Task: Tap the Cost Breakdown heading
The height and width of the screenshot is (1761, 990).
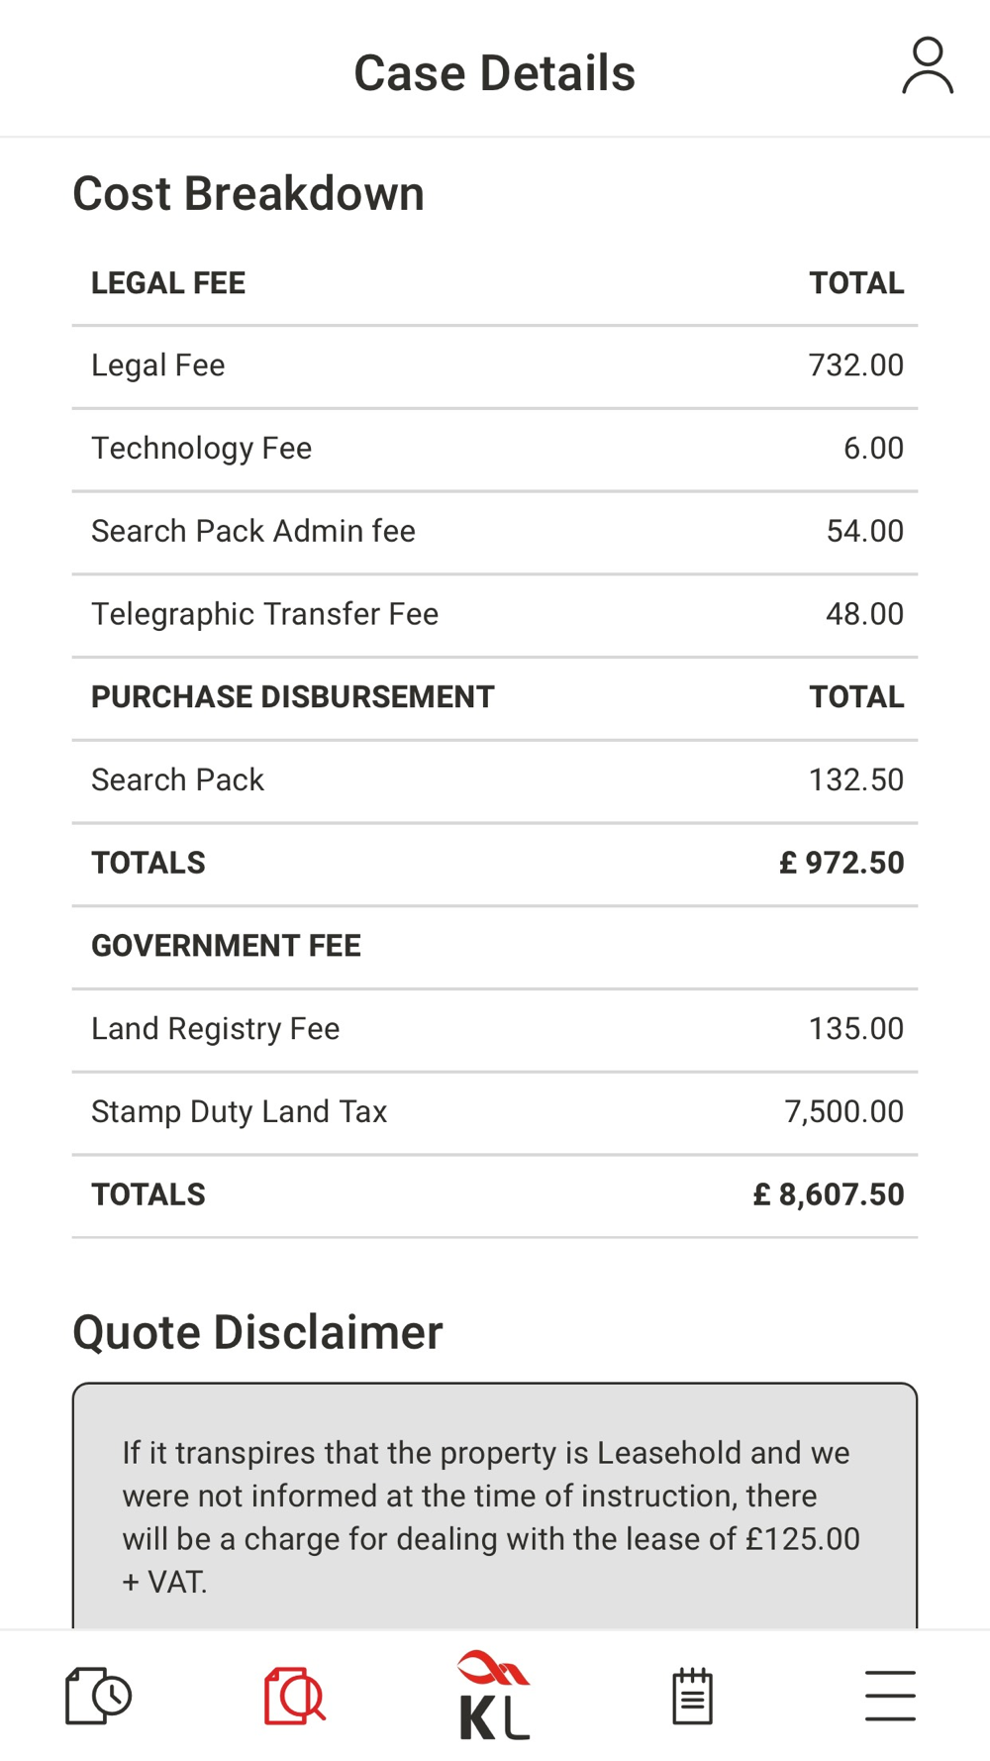Action: tap(248, 193)
